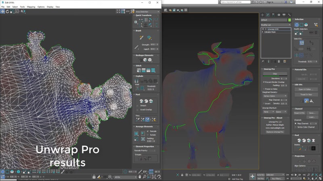Click the Zoom magnifier tool in UV editor
This screenshot has width=323, height=181.
[x=145, y=177]
